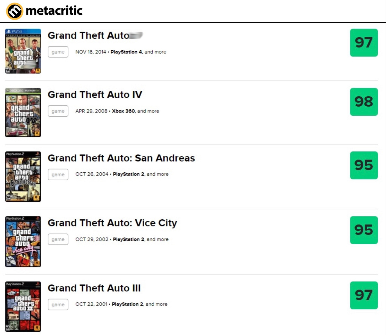386x335 pixels.
Task: Click the PS4 Grand Theft Auto cover thumbnail
Action: click(x=23, y=51)
